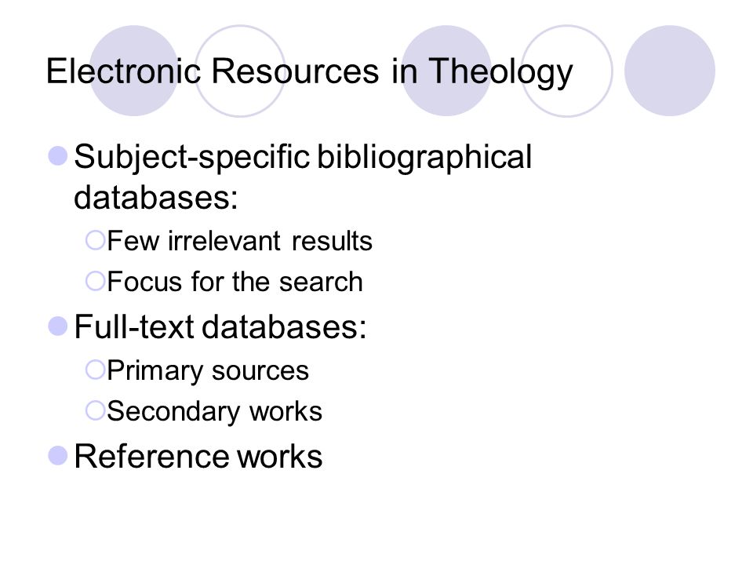Click the outlined circle behind 'Resources'
The height and width of the screenshot is (565, 753).
coord(240,71)
